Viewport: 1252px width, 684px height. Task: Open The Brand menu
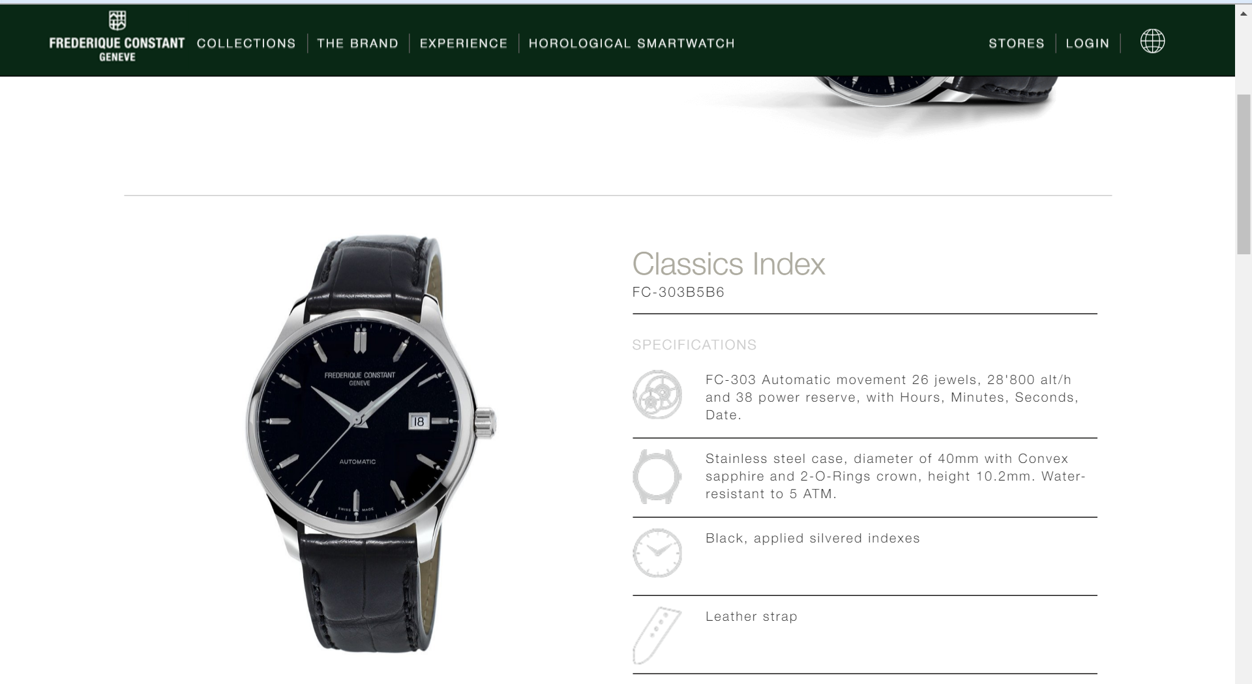[357, 43]
